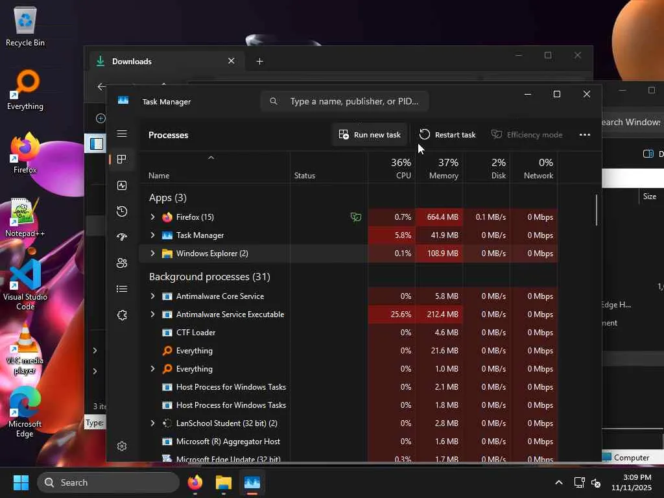Viewport: 664px width, 498px height.
Task: Click the Task Manager title bar app icon
Action: click(123, 101)
